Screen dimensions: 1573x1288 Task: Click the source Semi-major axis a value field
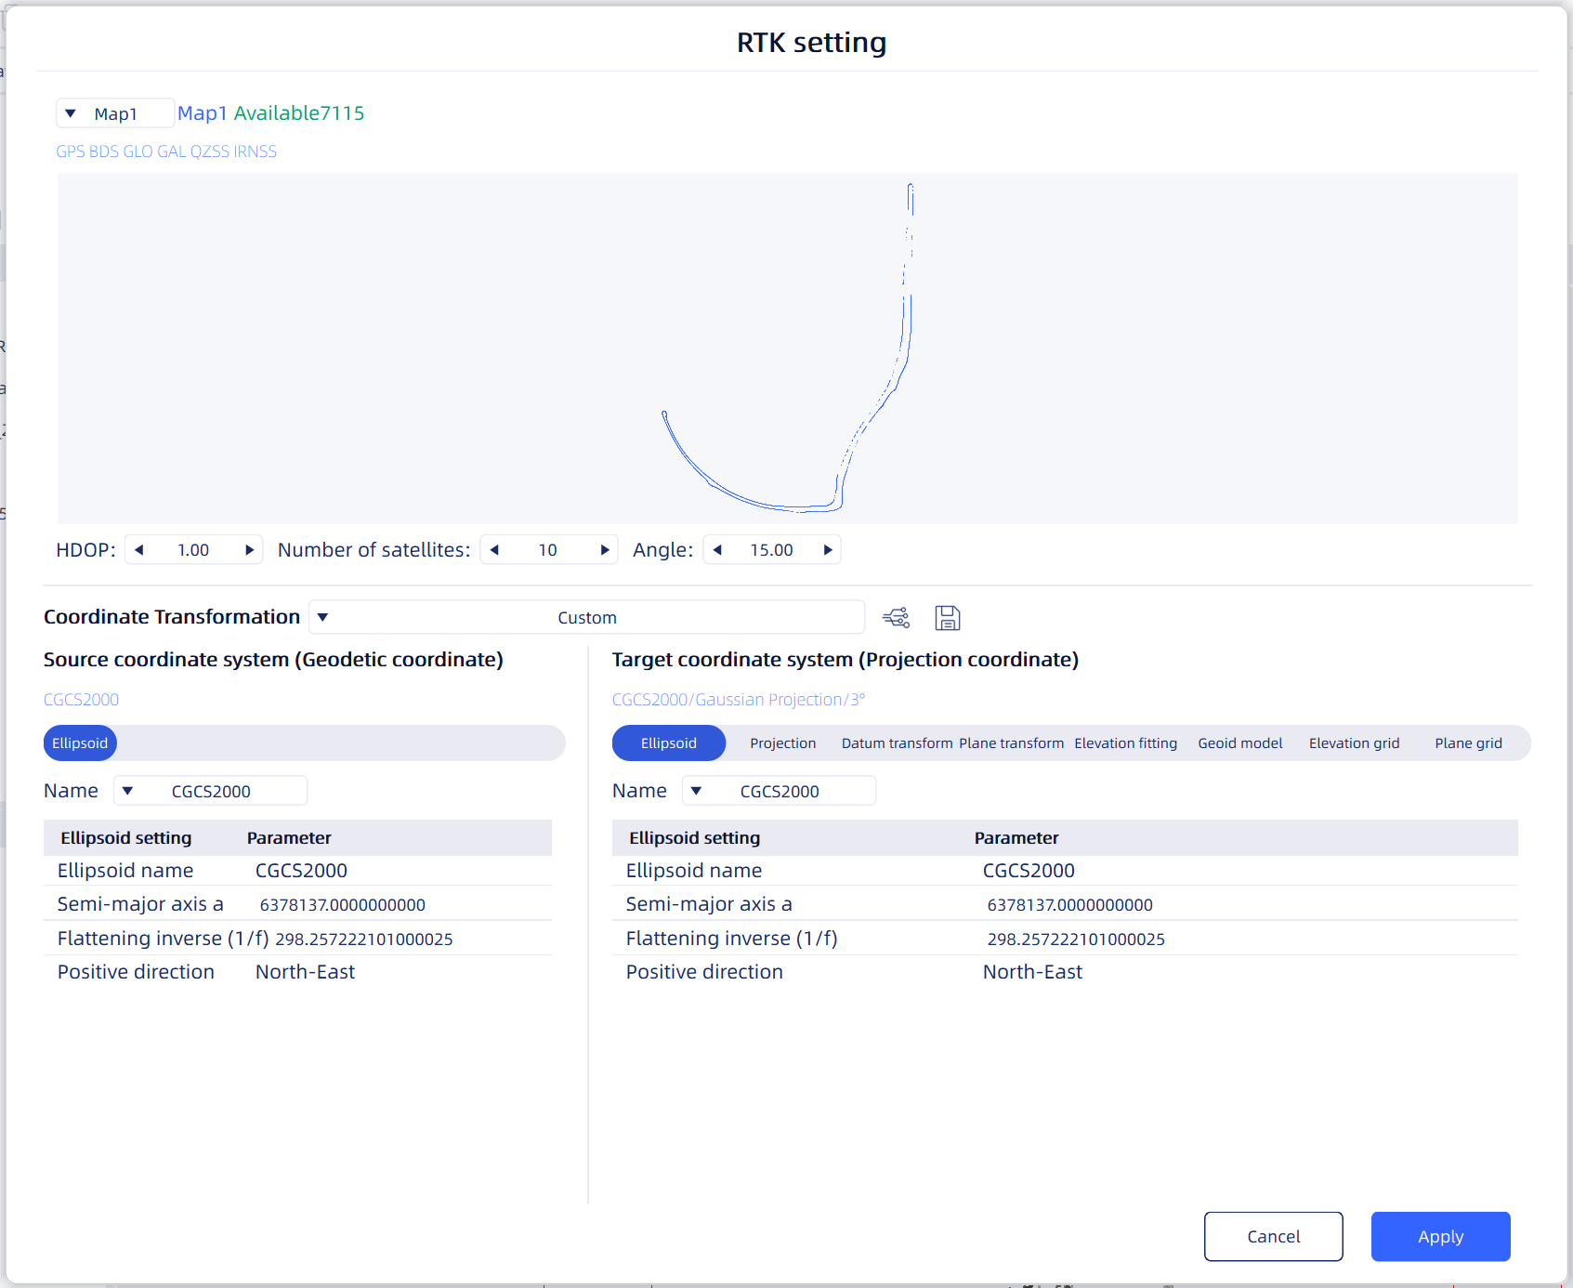(343, 905)
